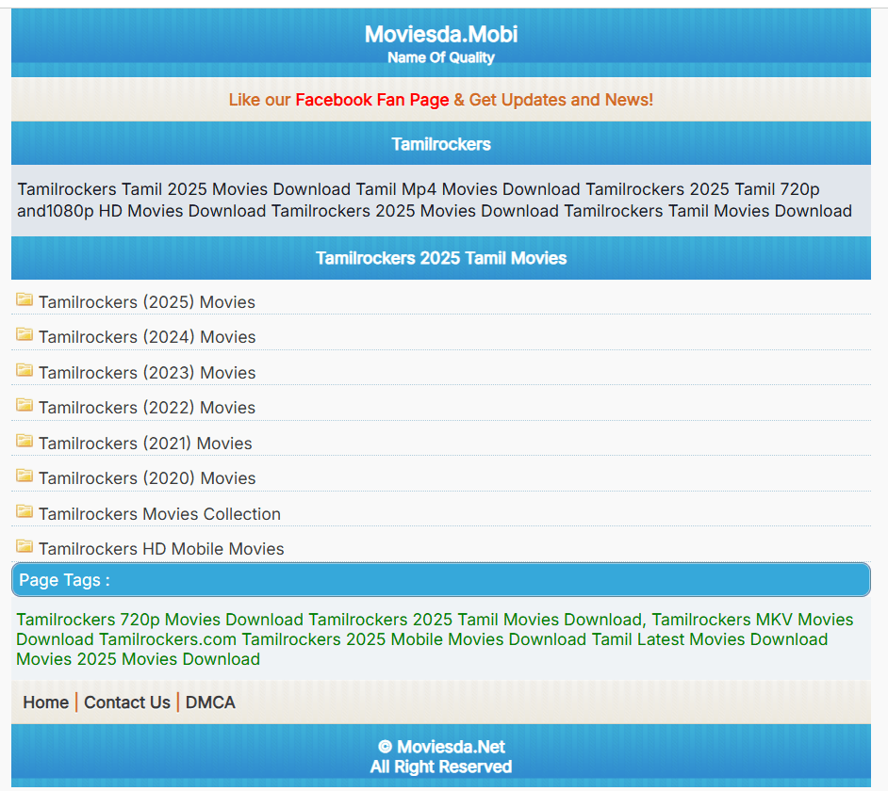Click folder icon beside Tamilrockers Movies Collection
Screen dimensions: 888x791
click(x=25, y=511)
